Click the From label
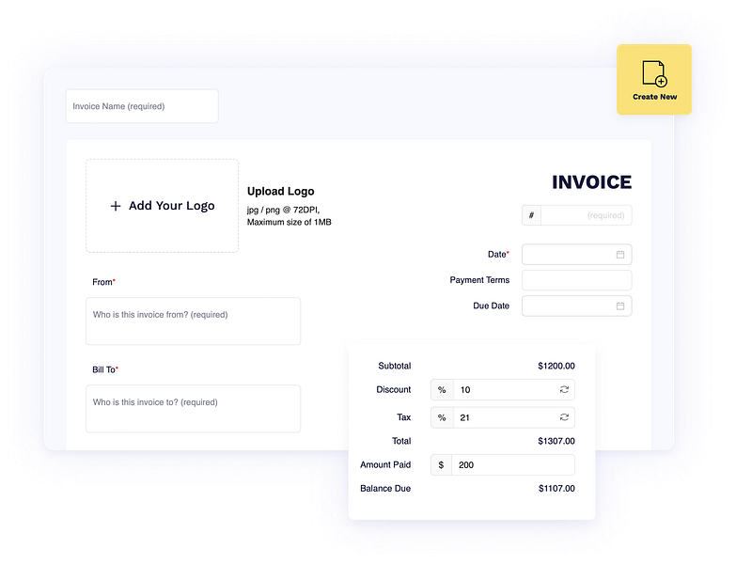This screenshot has width=736, height=564. [102, 282]
